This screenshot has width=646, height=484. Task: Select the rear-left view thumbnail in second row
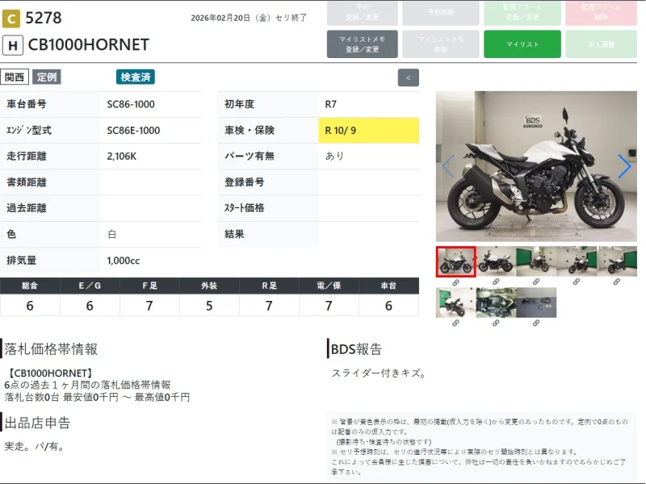click(456, 302)
